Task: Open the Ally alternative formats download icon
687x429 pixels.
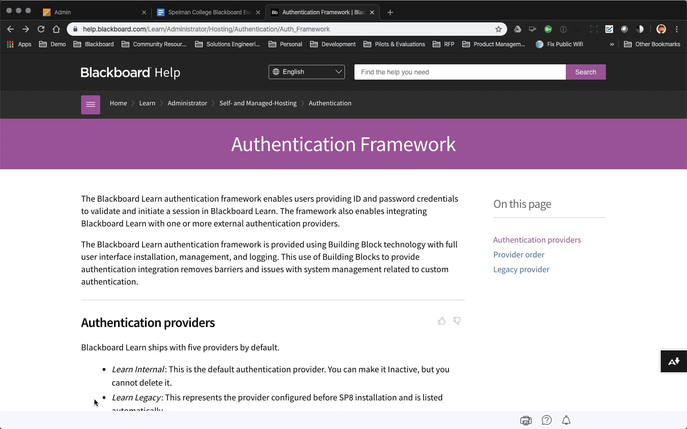Action: (x=674, y=362)
